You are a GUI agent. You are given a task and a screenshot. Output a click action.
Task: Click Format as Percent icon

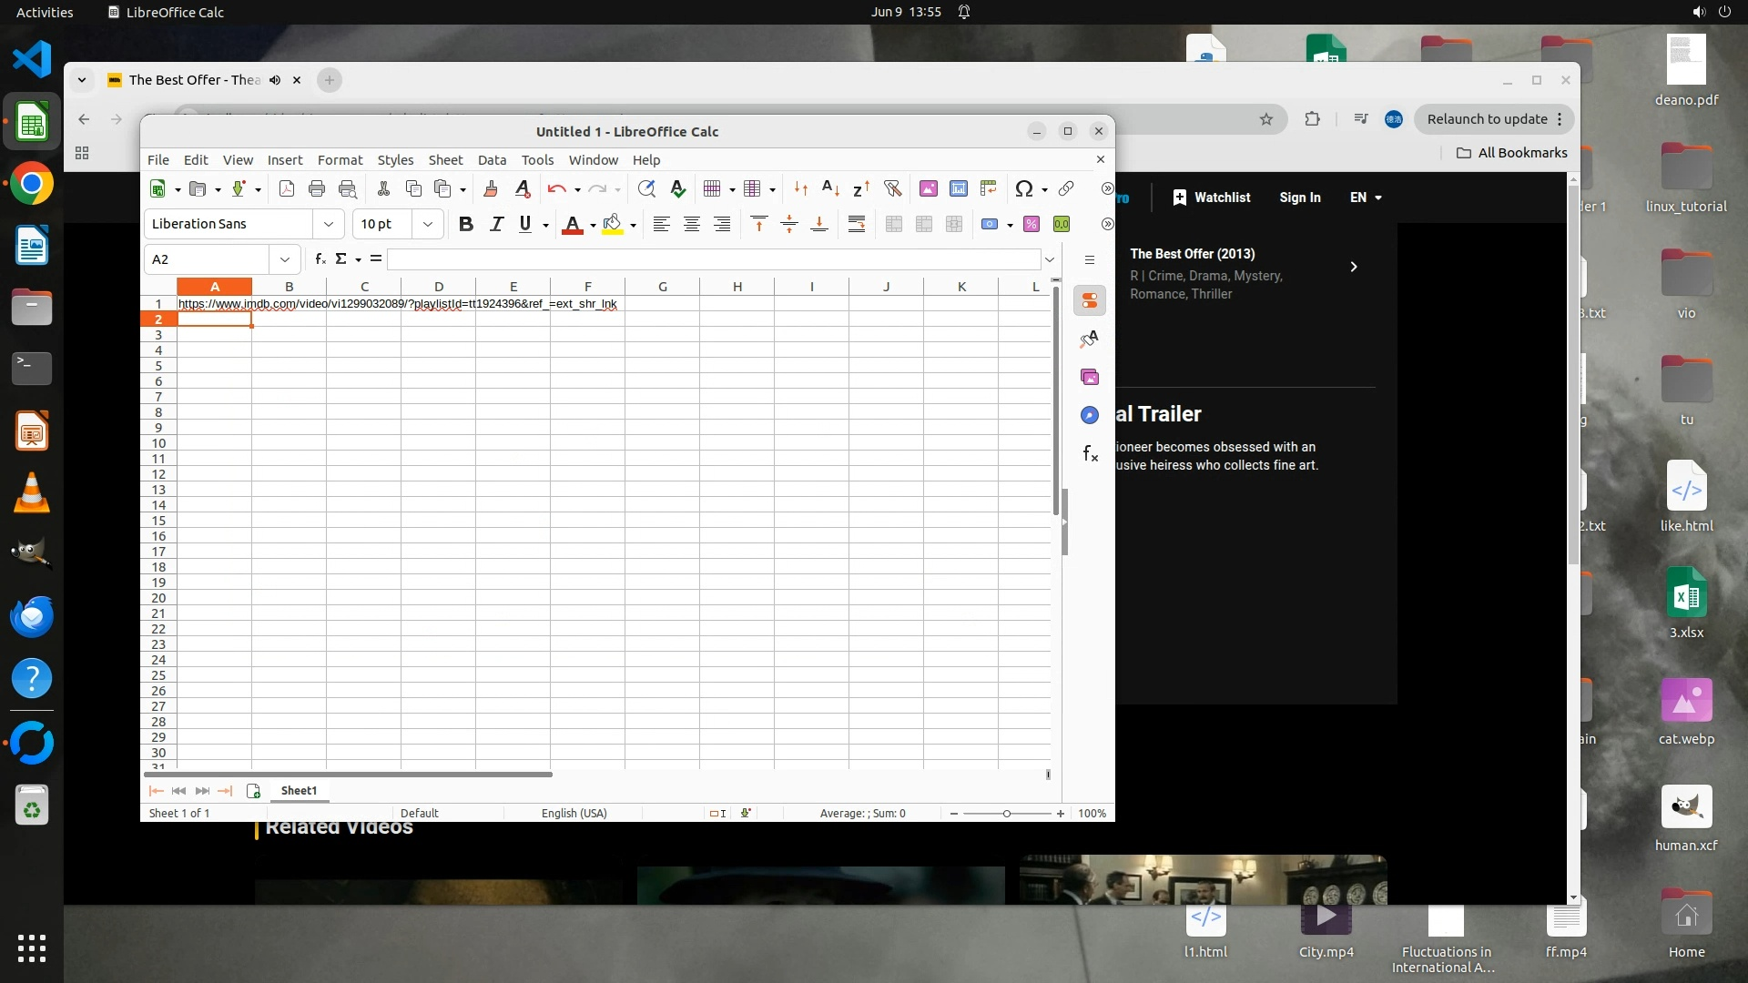click(1032, 224)
